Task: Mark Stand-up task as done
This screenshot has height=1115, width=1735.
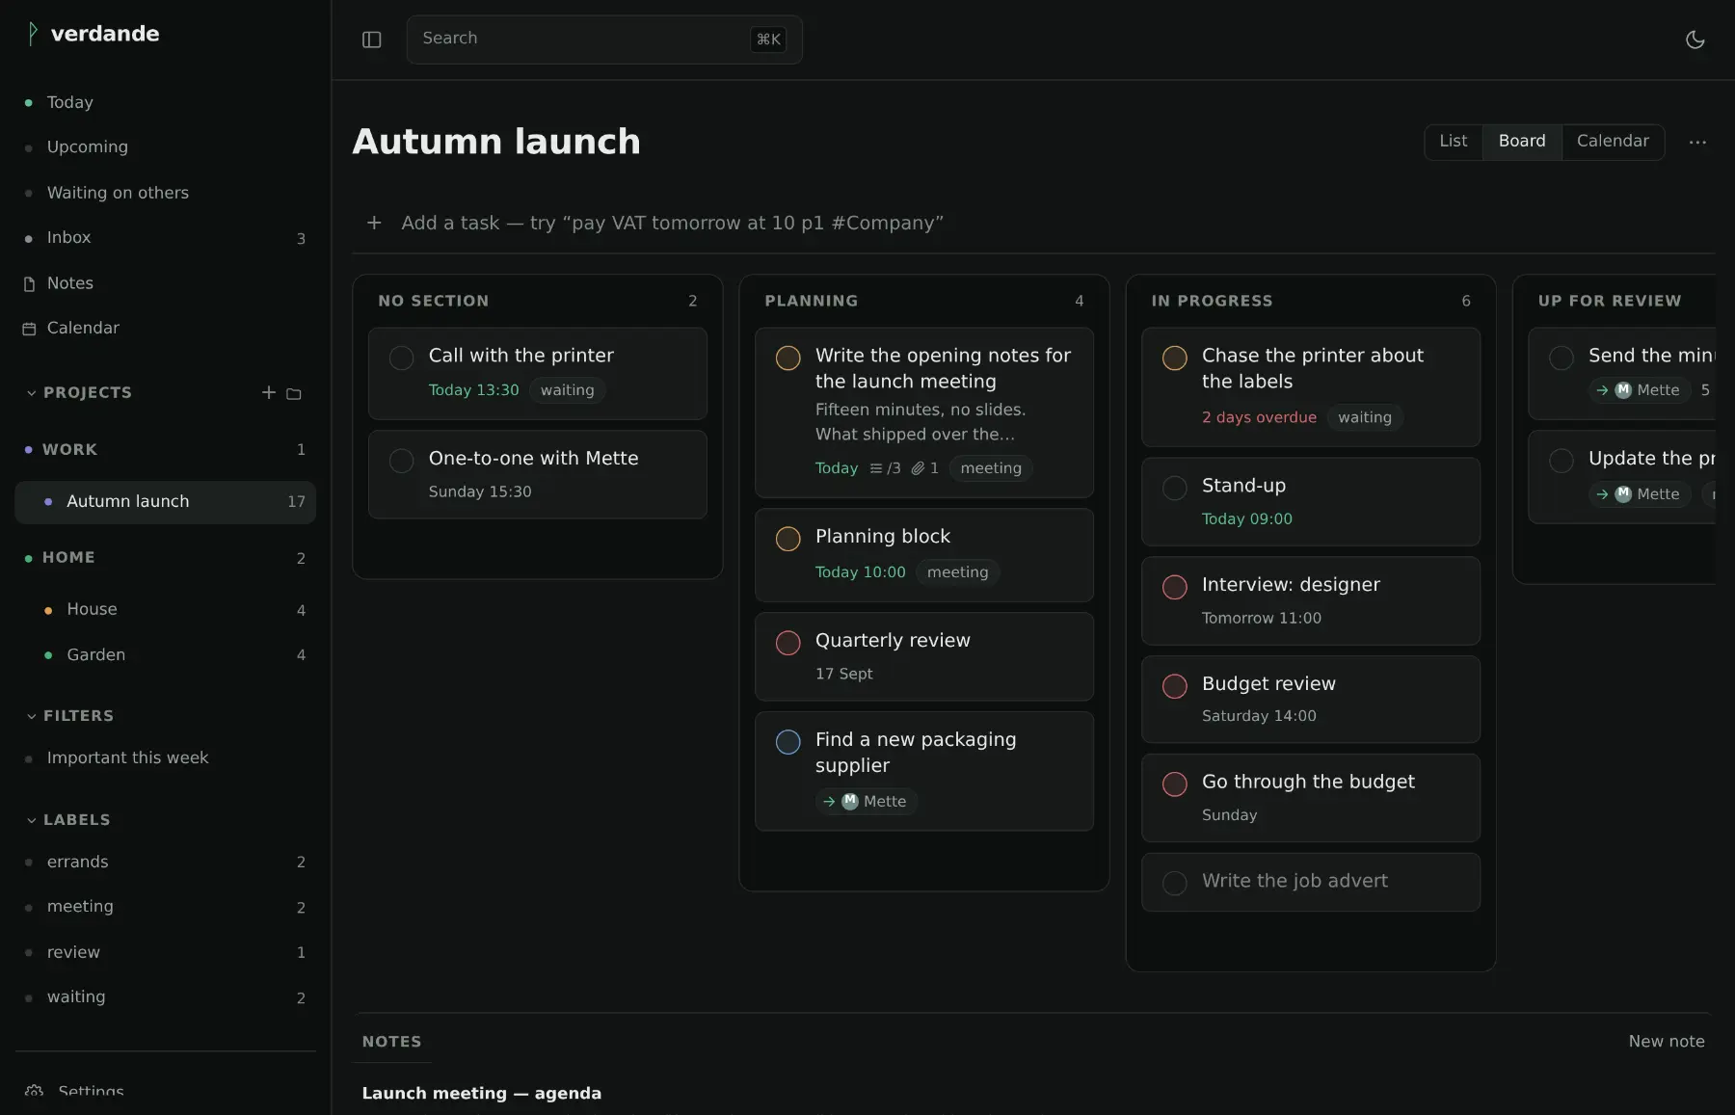Action: (x=1174, y=488)
